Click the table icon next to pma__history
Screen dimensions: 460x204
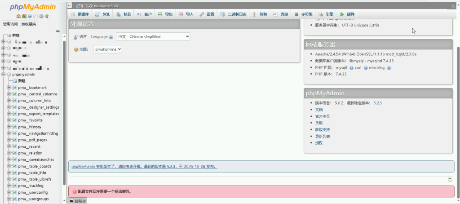pyautogui.click(x=14, y=127)
